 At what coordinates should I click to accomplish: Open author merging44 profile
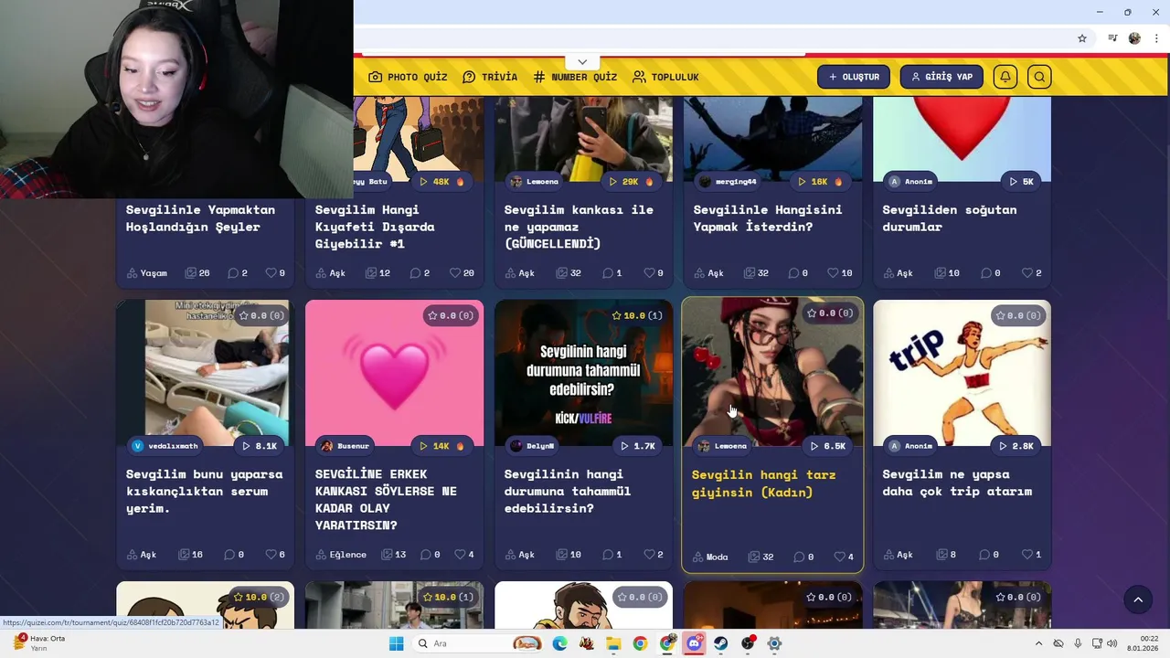[729, 181]
